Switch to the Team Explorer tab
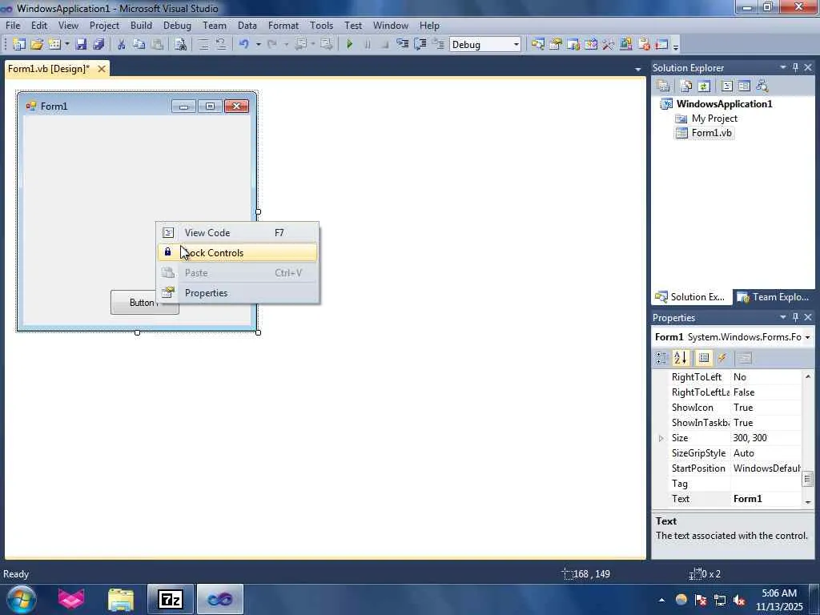The width and height of the screenshot is (820, 615). coord(774,297)
